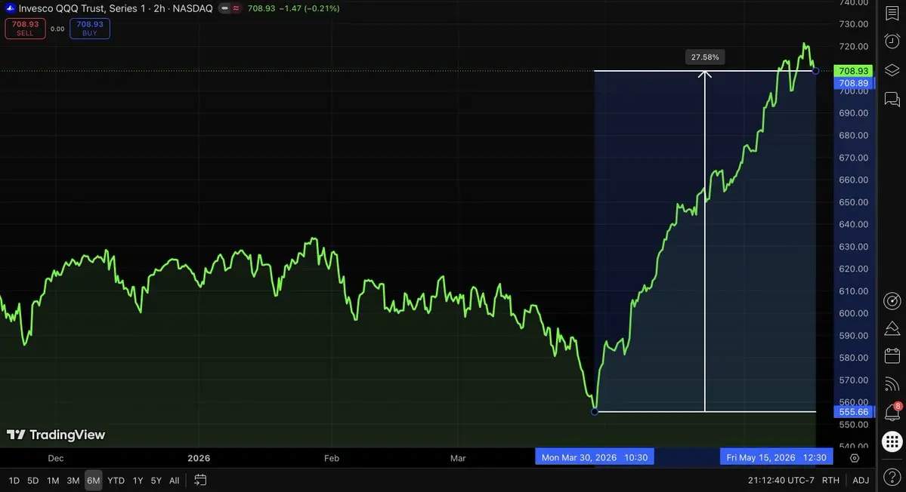
Task: Open the news feed signal icon
Action: 892,383
